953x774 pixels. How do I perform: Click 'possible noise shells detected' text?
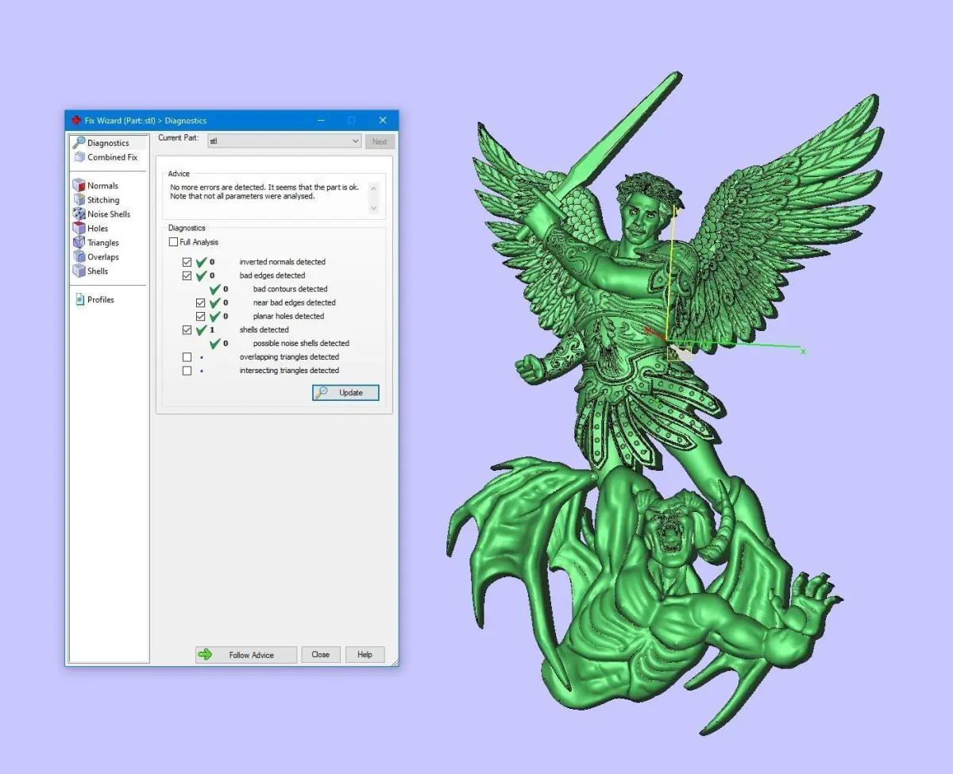[x=301, y=344]
